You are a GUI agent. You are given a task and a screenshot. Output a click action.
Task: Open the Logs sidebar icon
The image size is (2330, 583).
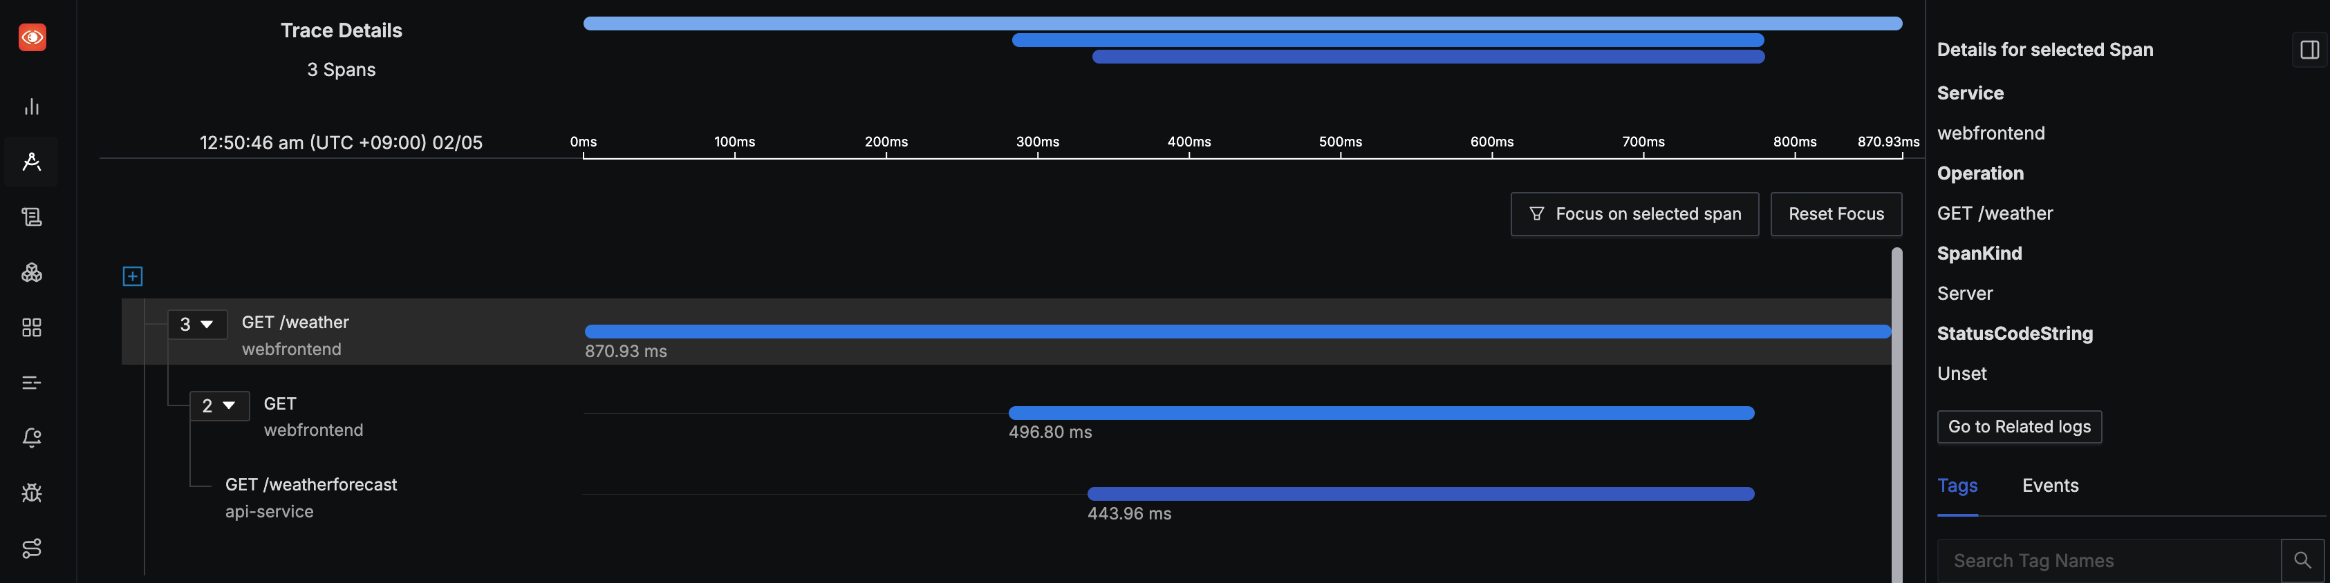click(32, 217)
